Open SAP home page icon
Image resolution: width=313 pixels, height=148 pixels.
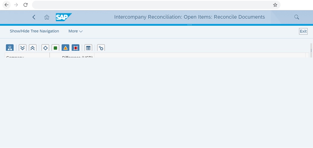coord(47,17)
